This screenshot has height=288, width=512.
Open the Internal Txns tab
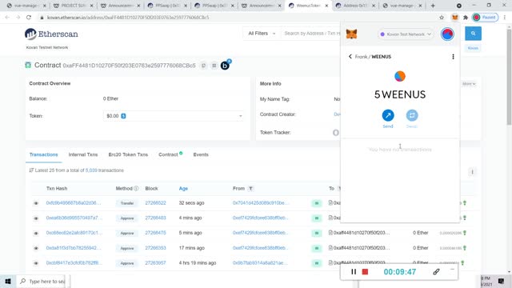click(83, 154)
